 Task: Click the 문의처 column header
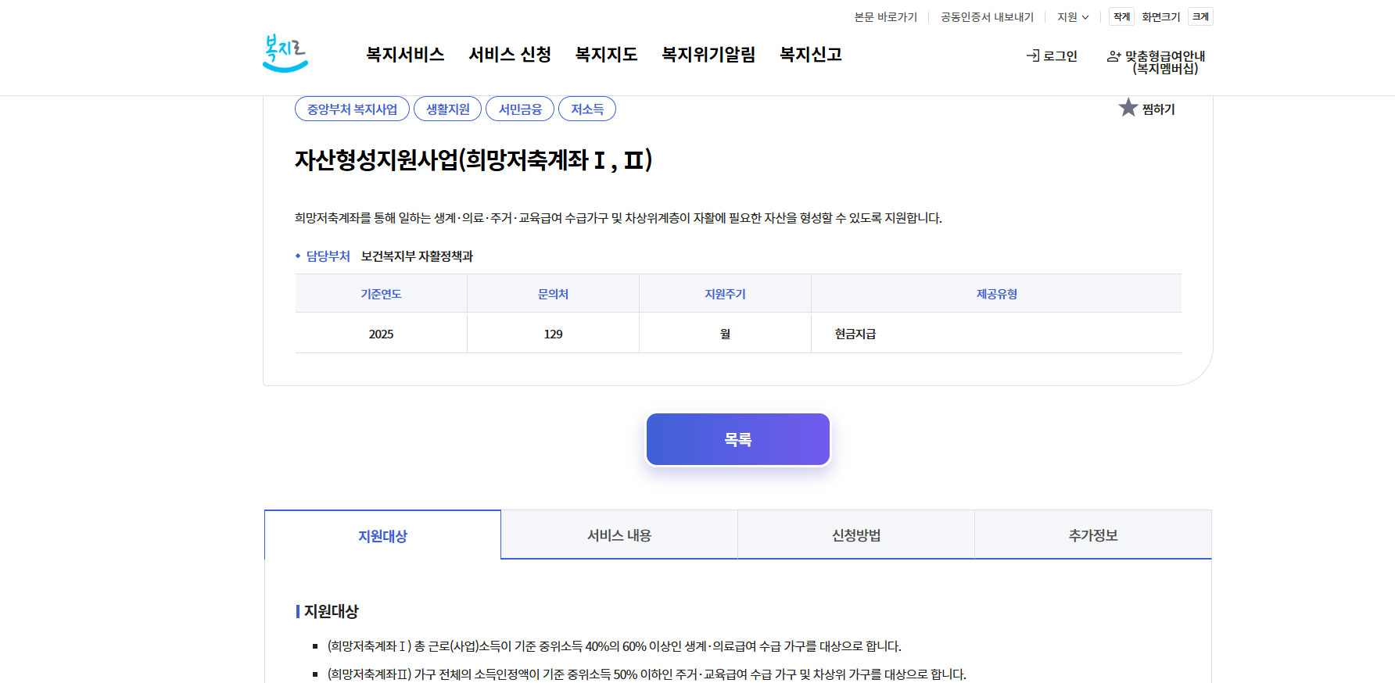click(553, 294)
